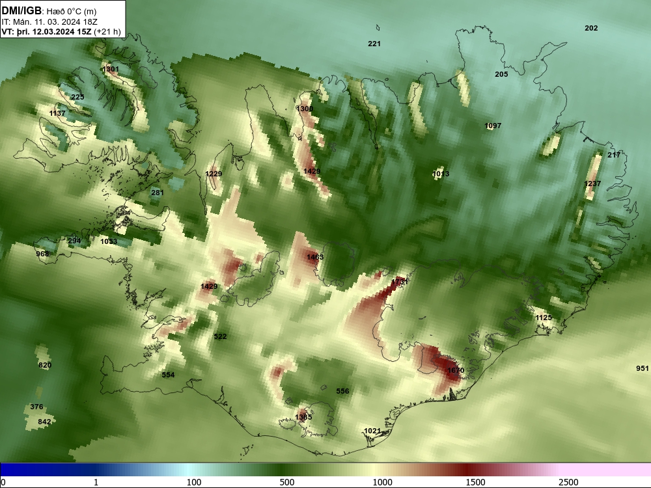Click the 968 height value
This screenshot has width=651, height=488.
pos(42,254)
